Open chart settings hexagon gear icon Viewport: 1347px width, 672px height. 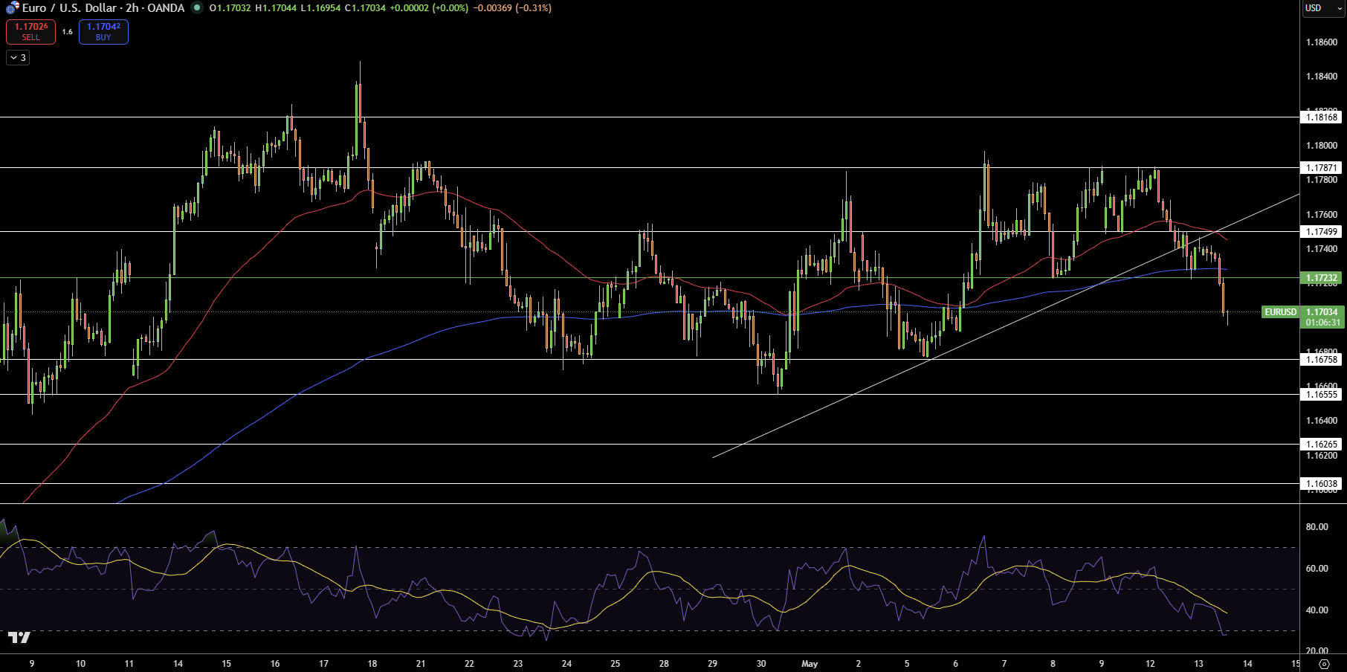[x=1324, y=664]
